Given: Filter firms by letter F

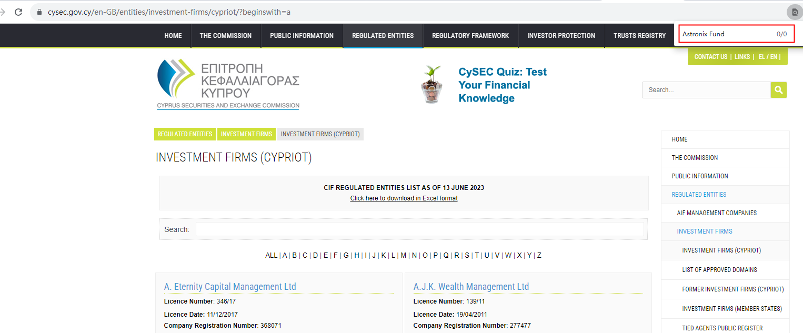Looking at the screenshot, I should 336,255.
